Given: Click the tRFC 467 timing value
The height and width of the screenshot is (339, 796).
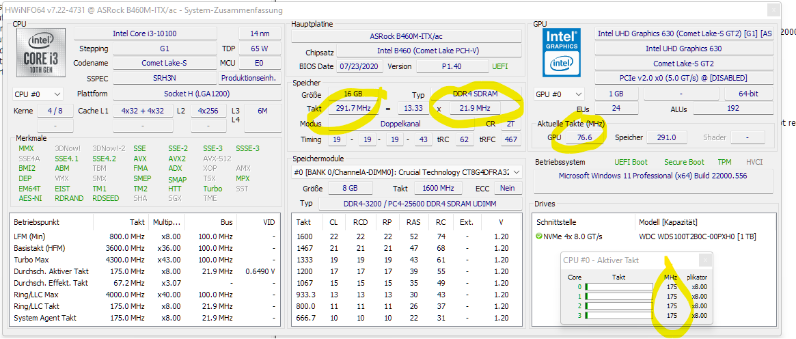Looking at the screenshot, I should (510, 139).
